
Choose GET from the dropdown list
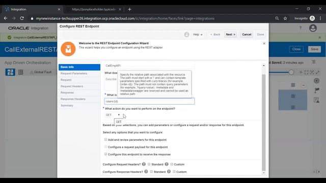(119, 122)
